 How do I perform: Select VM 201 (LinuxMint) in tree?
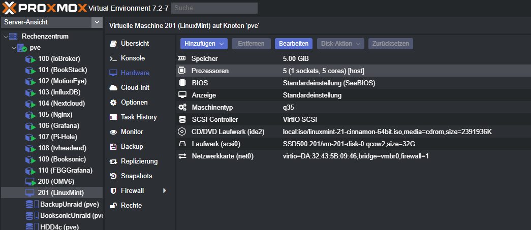(x=60, y=193)
